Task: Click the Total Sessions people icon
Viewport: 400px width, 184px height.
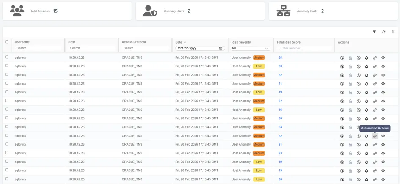Action: click(x=17, y=11)
